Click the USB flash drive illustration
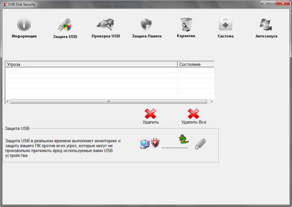Screen dimensions: 292x207 [x=200, y=144]
